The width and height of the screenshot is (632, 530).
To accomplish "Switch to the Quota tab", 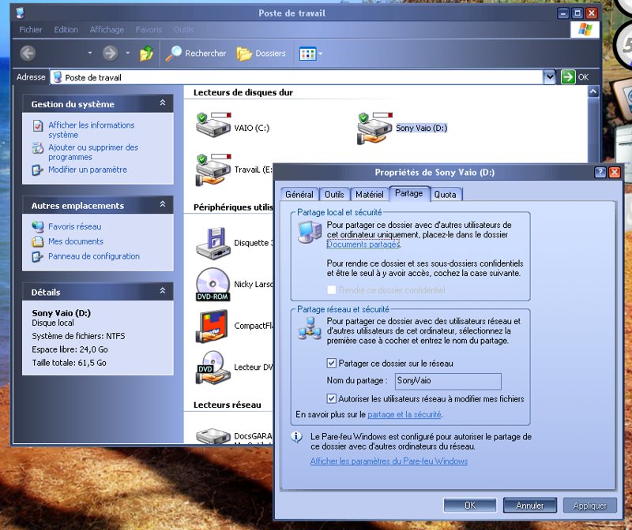I will tap(445, 194).
